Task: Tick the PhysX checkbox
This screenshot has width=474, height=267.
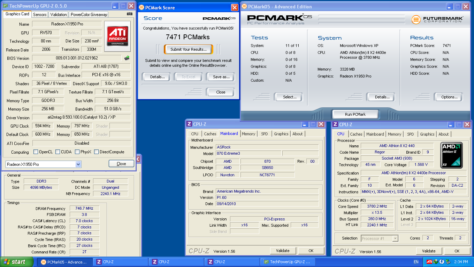Action: tap(77, 152)
